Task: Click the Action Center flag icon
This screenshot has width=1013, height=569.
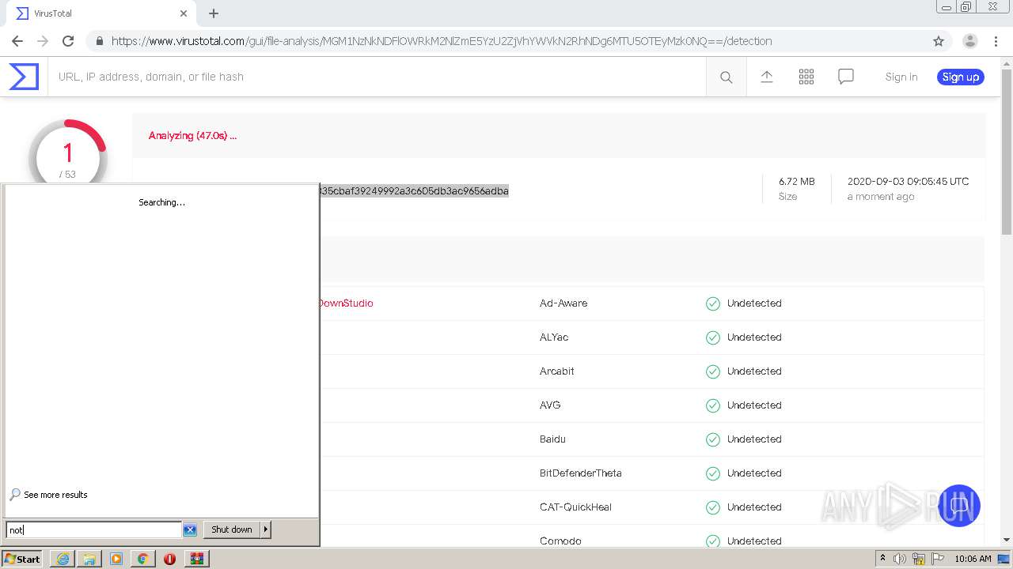Action: pos(938,559)
